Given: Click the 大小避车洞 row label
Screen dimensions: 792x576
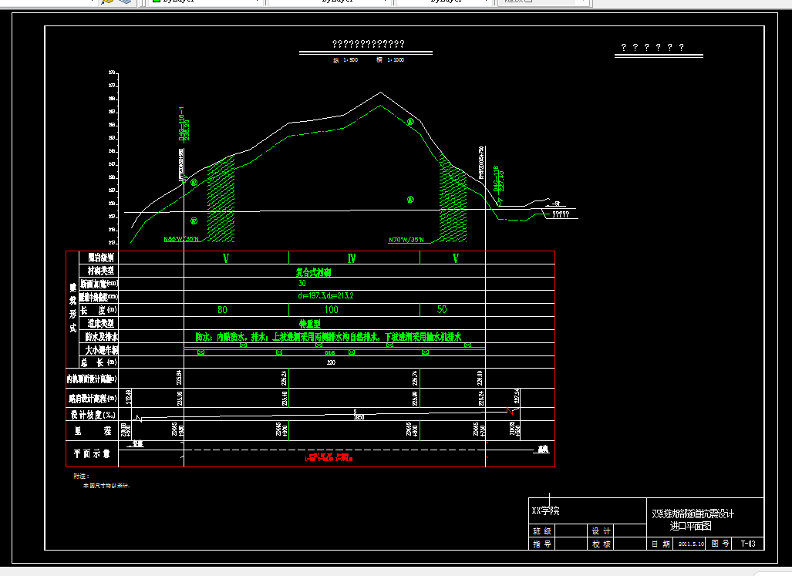Looking at the screenshot, I should point(102,350).
